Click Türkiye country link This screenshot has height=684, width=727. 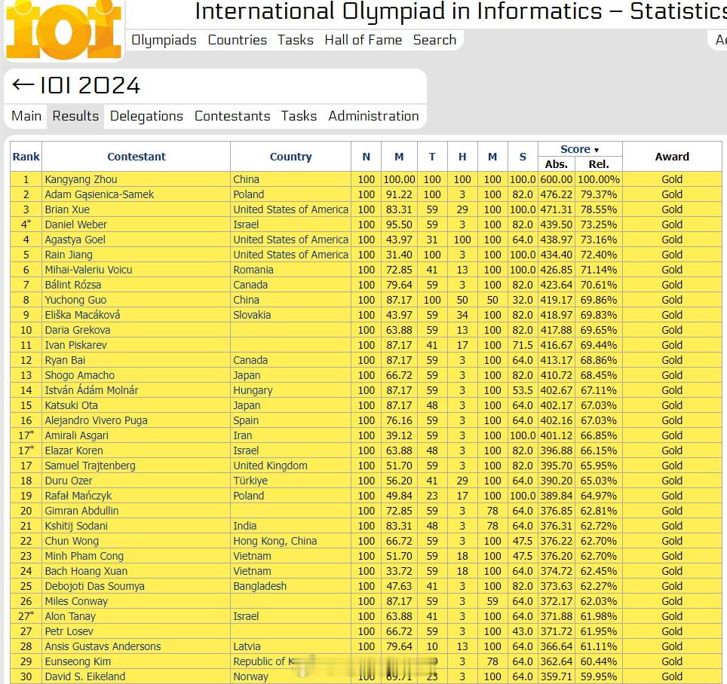[250, 481]
